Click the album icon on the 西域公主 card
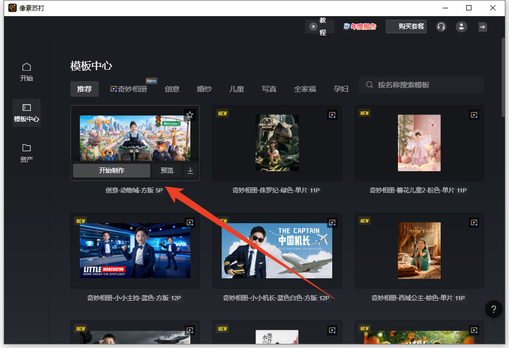The height and width of the screenshot is (348, 509). click(x=474, y=223)
